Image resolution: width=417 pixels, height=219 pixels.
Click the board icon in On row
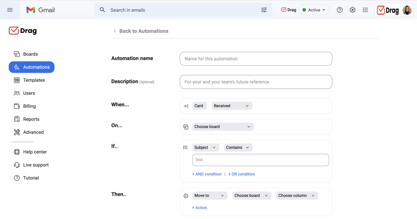[x=186, y=127]
